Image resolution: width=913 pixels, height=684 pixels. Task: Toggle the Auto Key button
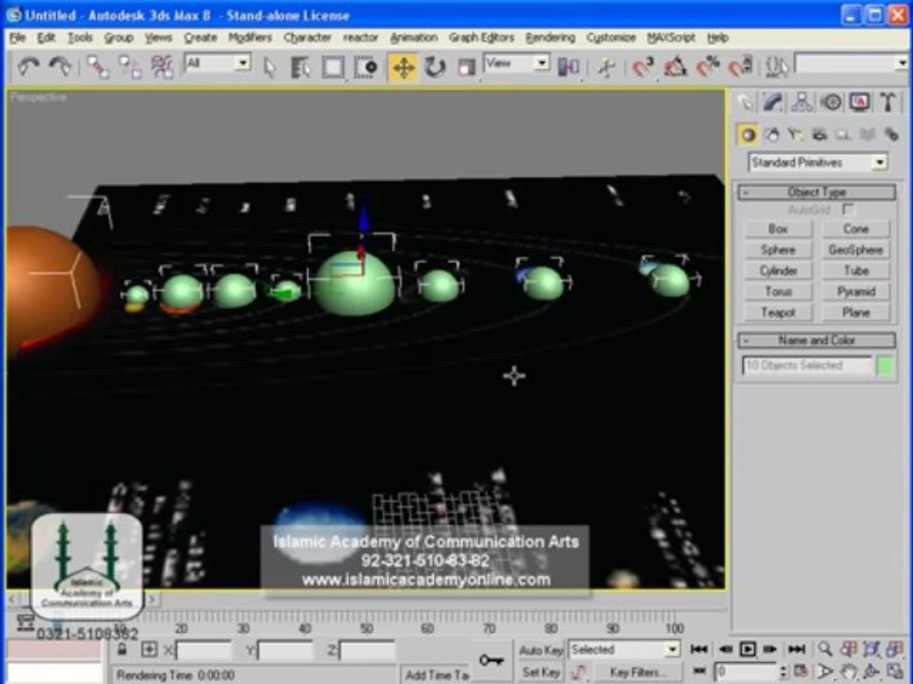[x=541, y=650]
